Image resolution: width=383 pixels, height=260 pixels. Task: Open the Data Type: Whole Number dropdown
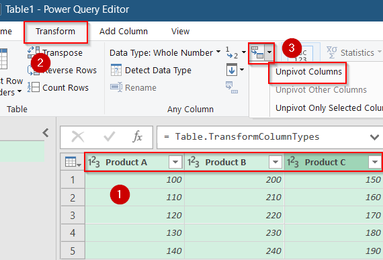pyautogui.click(x=165, y=52)
